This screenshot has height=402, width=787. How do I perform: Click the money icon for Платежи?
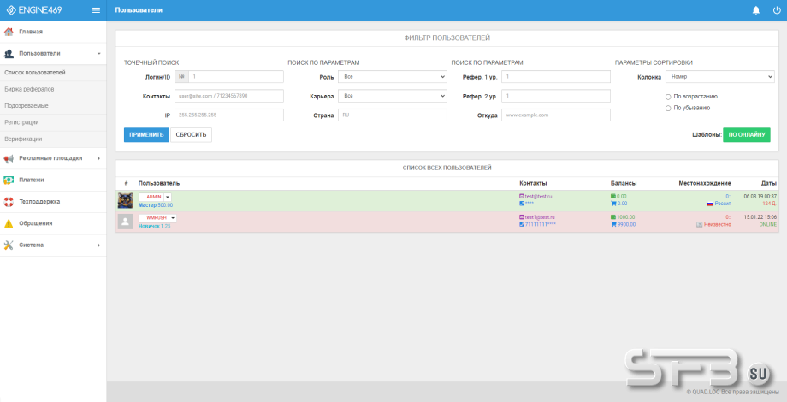(9, 180)
